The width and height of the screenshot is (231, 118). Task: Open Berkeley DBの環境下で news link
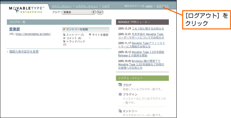pyautogui.click(x=141, y=65)
